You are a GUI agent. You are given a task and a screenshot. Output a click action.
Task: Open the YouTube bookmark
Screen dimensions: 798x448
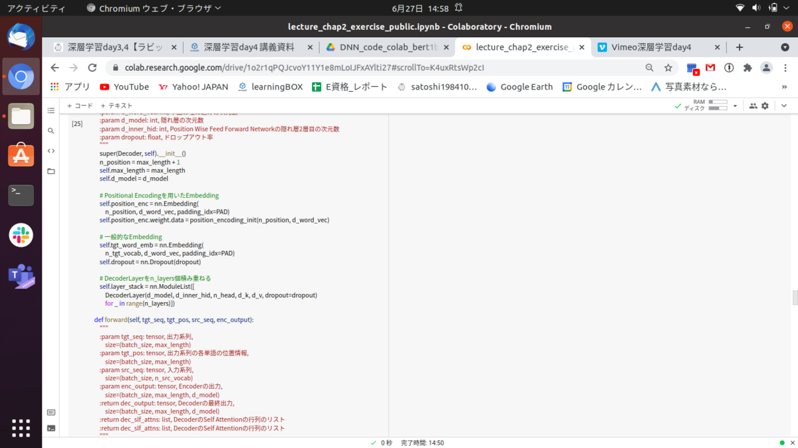pos(124,87)
